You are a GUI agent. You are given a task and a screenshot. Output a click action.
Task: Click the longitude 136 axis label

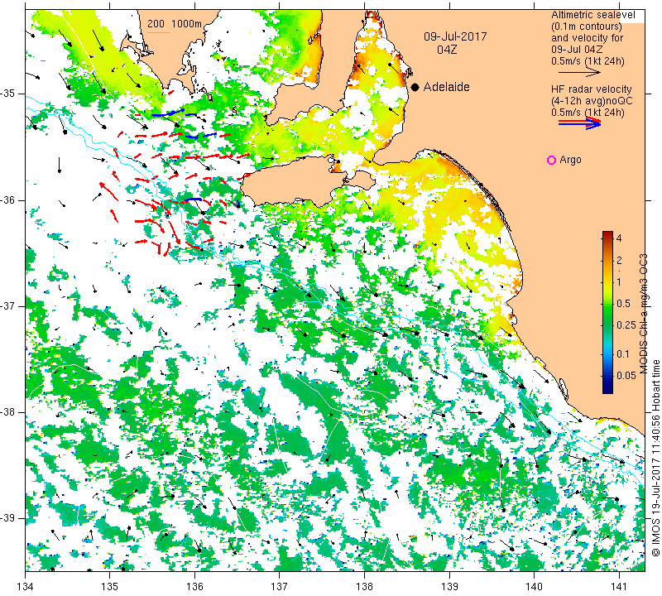tap(194, 587)
